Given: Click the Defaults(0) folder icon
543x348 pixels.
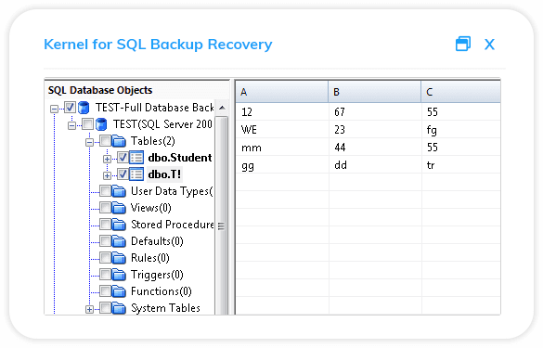Looking at the screenshot, I should 119,241.
